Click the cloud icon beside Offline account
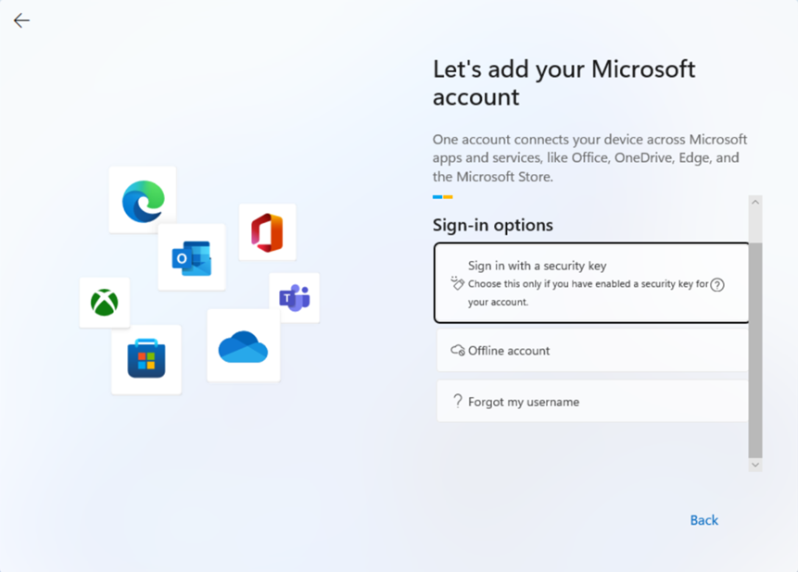This screenshot has height=572, width=798. 455,351
